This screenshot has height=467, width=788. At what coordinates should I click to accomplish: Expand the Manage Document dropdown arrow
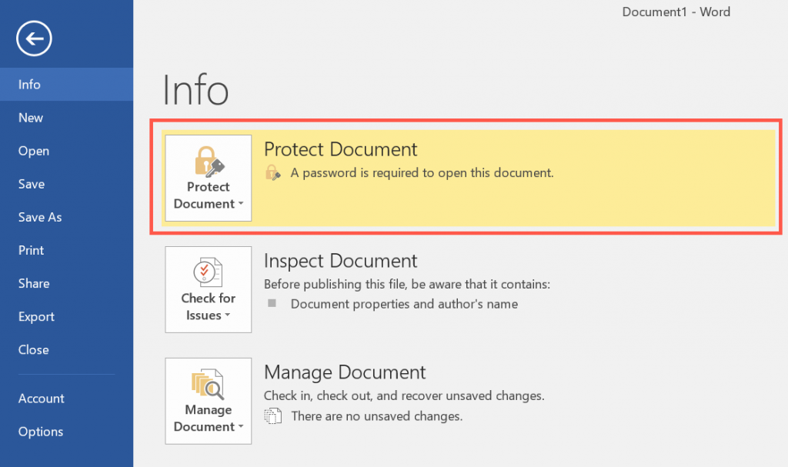241,428
